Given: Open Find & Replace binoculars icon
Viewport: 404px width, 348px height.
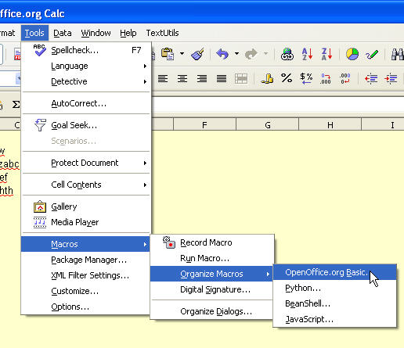Looking at the screenshot, I should click(x=398, y=54).
